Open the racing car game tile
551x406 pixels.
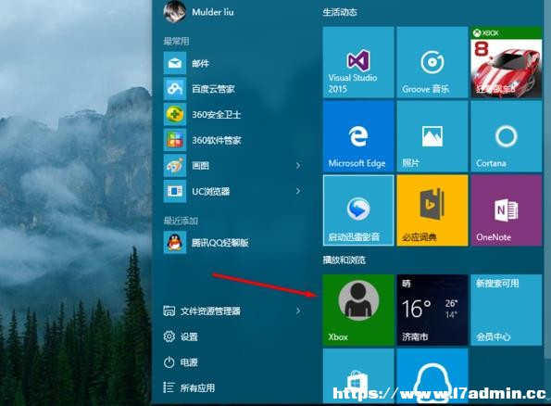coord(507,62)
